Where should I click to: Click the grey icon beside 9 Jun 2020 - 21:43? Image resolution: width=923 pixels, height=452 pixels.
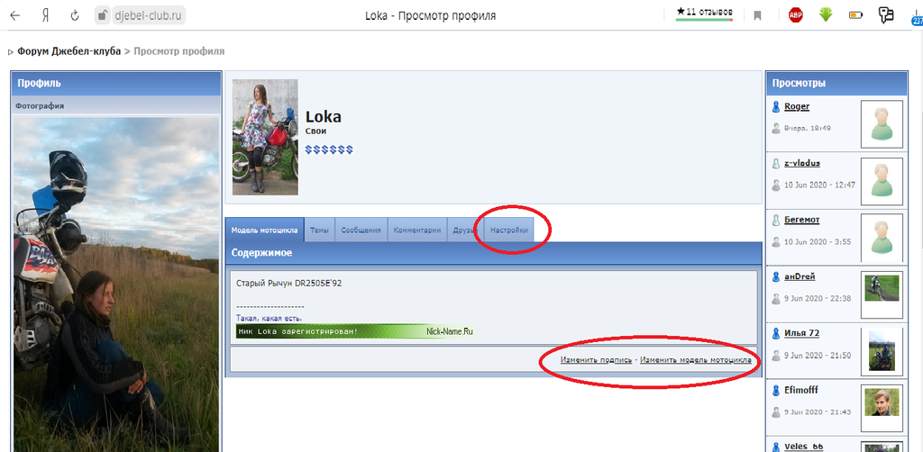[x=776, y=411]
